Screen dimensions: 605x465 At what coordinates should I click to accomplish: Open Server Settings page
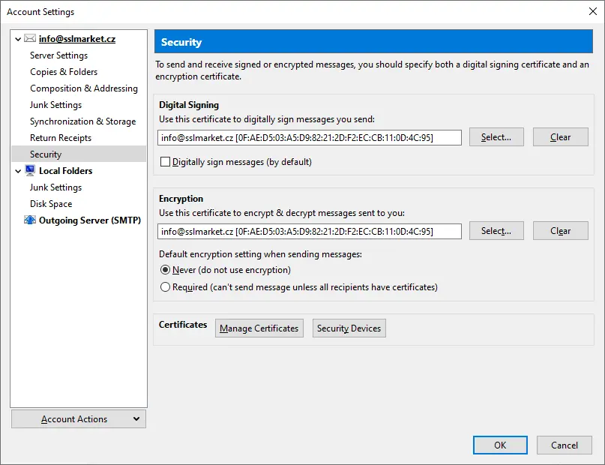(58, 55)
